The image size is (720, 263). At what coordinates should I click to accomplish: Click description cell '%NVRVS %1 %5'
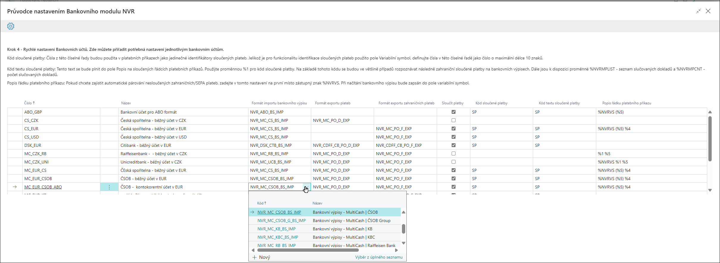[652, 162]
